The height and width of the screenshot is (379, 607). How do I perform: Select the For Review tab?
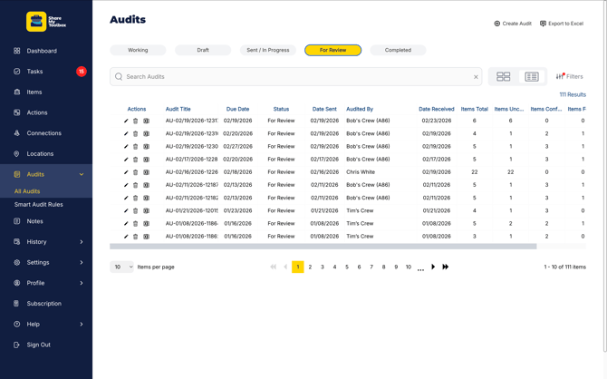pyautogui.click(x=332, y=50)
